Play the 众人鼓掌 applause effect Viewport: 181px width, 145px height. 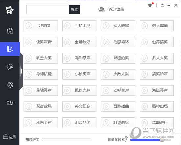pos(118,26)
